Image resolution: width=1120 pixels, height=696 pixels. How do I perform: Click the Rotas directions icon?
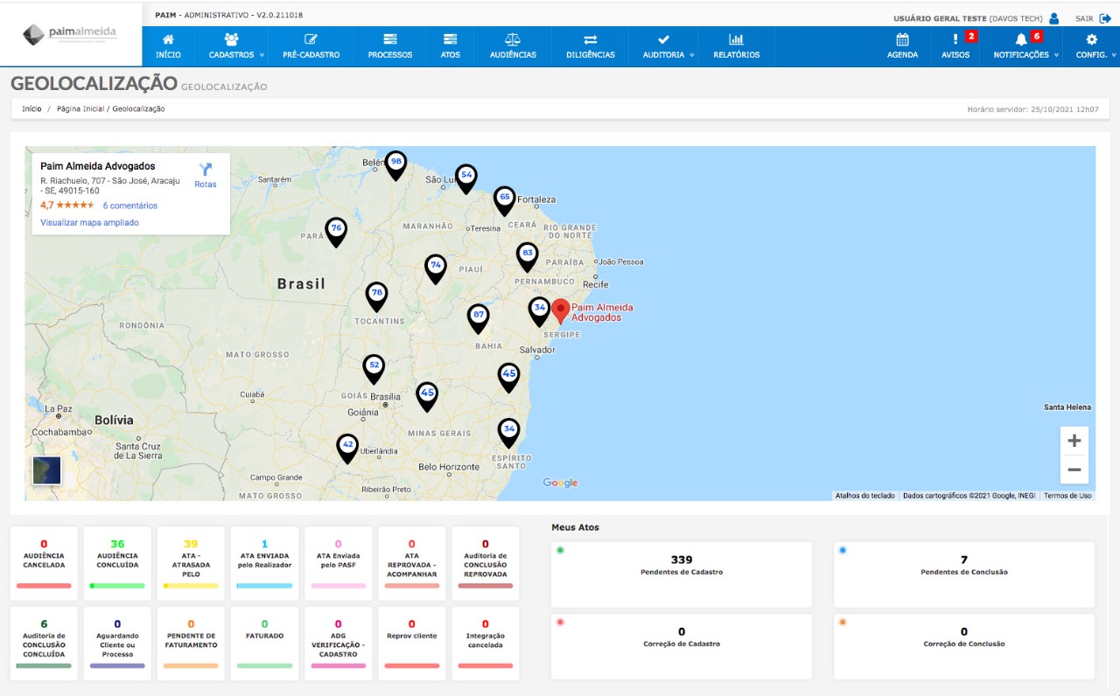click(206, 171)
